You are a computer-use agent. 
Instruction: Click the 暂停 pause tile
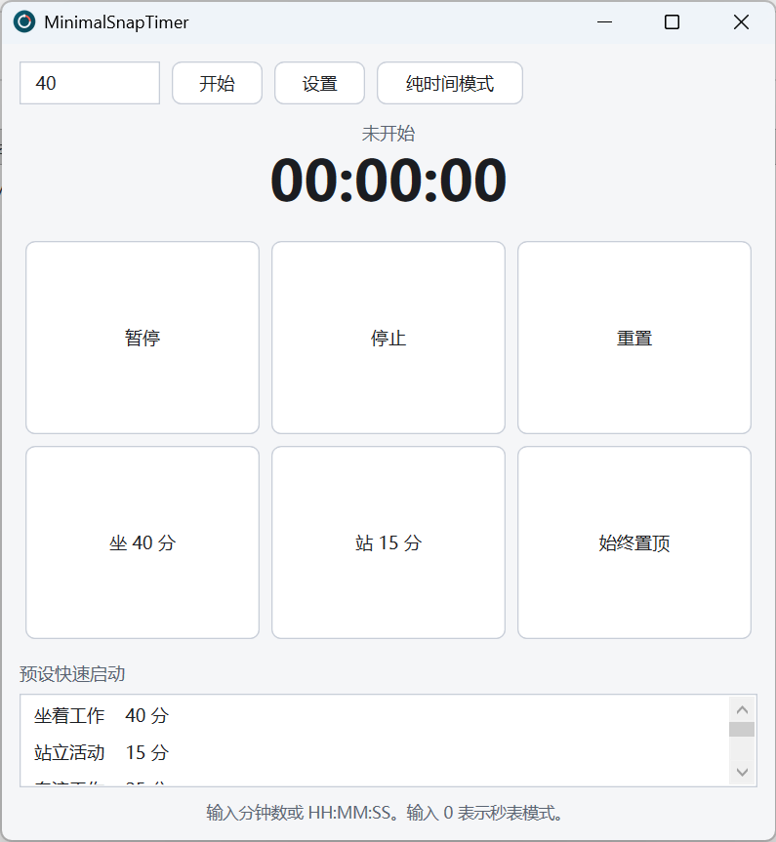[x=143, y=338]
